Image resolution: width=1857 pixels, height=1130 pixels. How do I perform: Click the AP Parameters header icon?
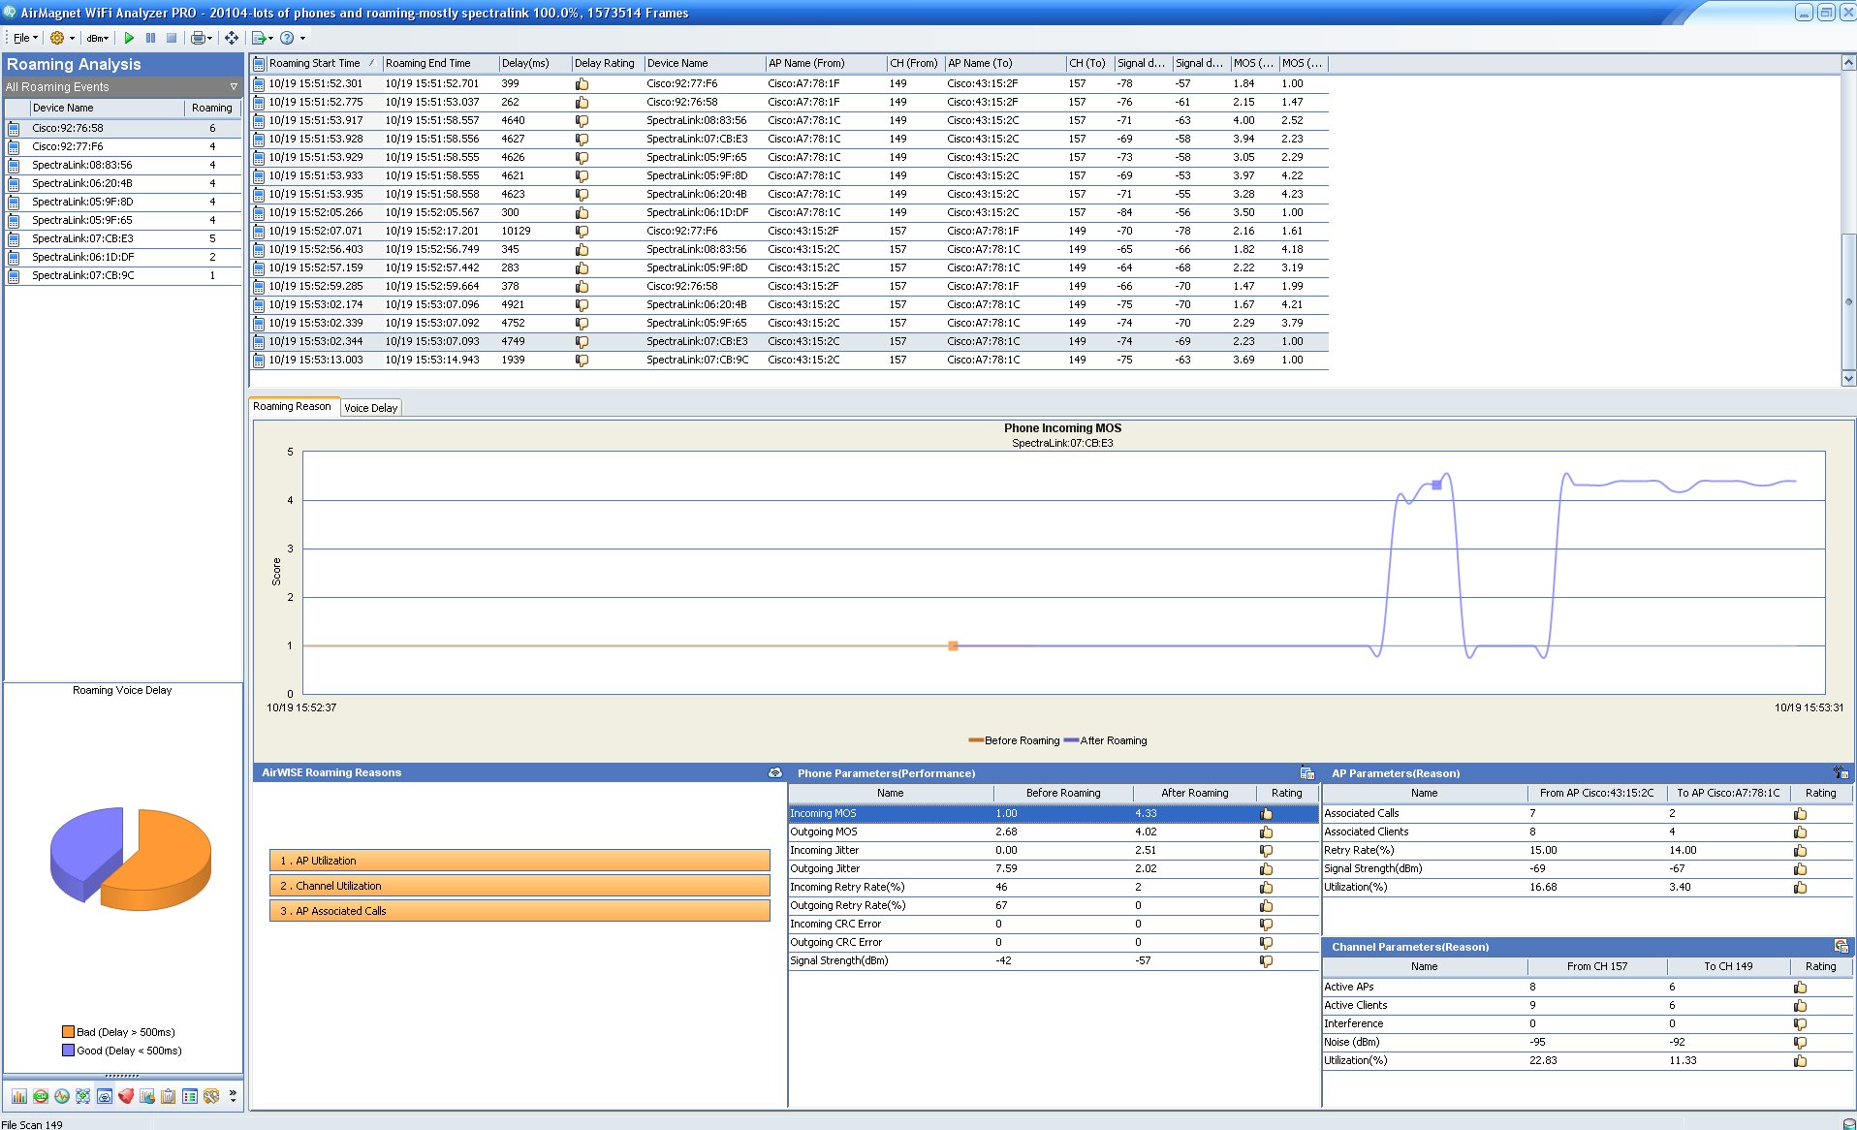[1841, 773]
